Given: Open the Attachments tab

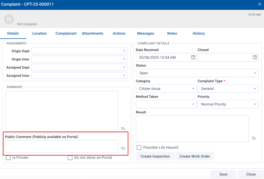Looking at the screenshot, I should (x=92, y=33).
